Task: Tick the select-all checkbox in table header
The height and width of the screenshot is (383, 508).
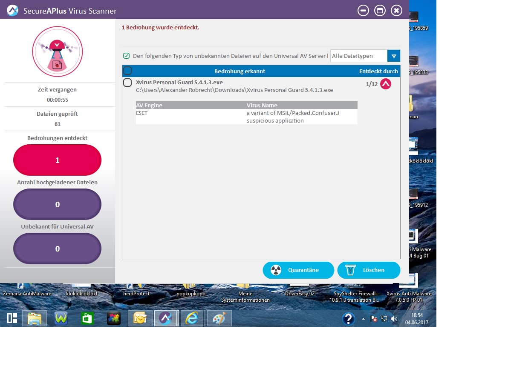Action: click(x=127, y=71)
